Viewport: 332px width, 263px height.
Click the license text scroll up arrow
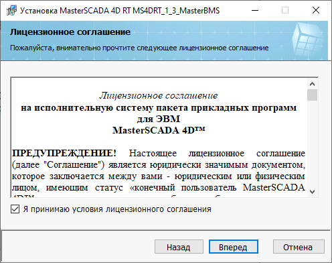pyautogui.click(x=312, y=84)
